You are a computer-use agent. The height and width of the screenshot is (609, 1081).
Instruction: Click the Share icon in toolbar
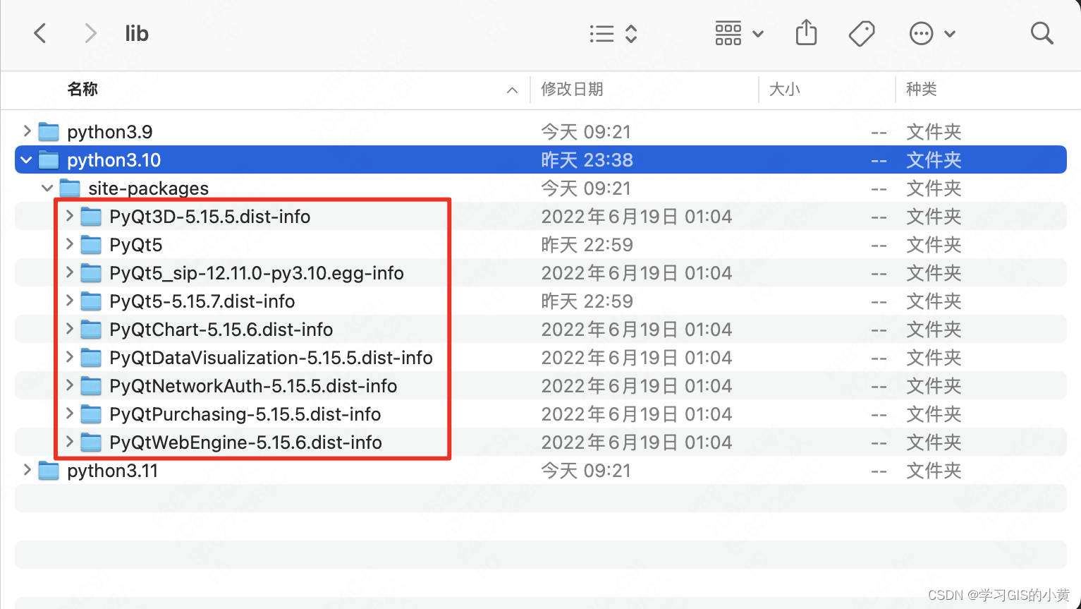[806, 33]
